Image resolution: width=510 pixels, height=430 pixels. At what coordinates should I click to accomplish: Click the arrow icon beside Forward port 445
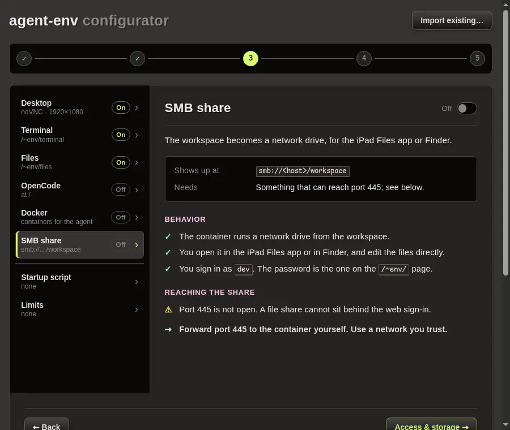pyautogui.click(x=168, y=329)
